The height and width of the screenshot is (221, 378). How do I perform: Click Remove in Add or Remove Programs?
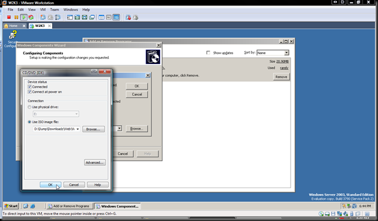(x=281, y=77)
